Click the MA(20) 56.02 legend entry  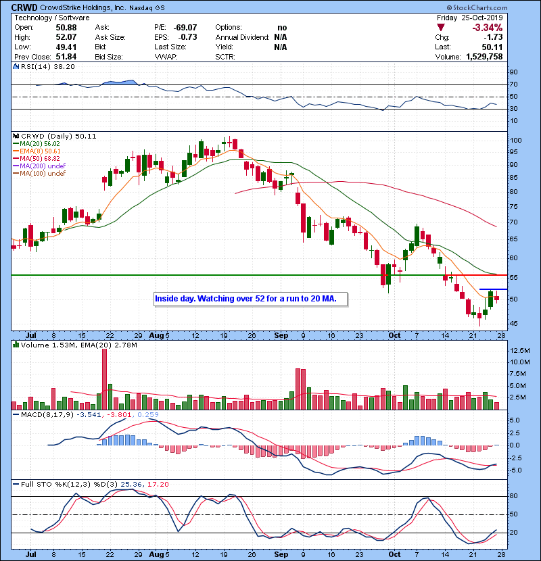pyautogui.click(x=37, y=144)
